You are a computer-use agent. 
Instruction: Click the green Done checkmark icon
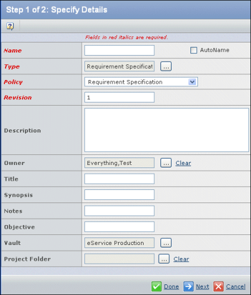tap(156, 286)
